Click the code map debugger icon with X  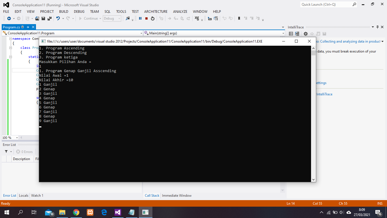click(x=197, y=18)
